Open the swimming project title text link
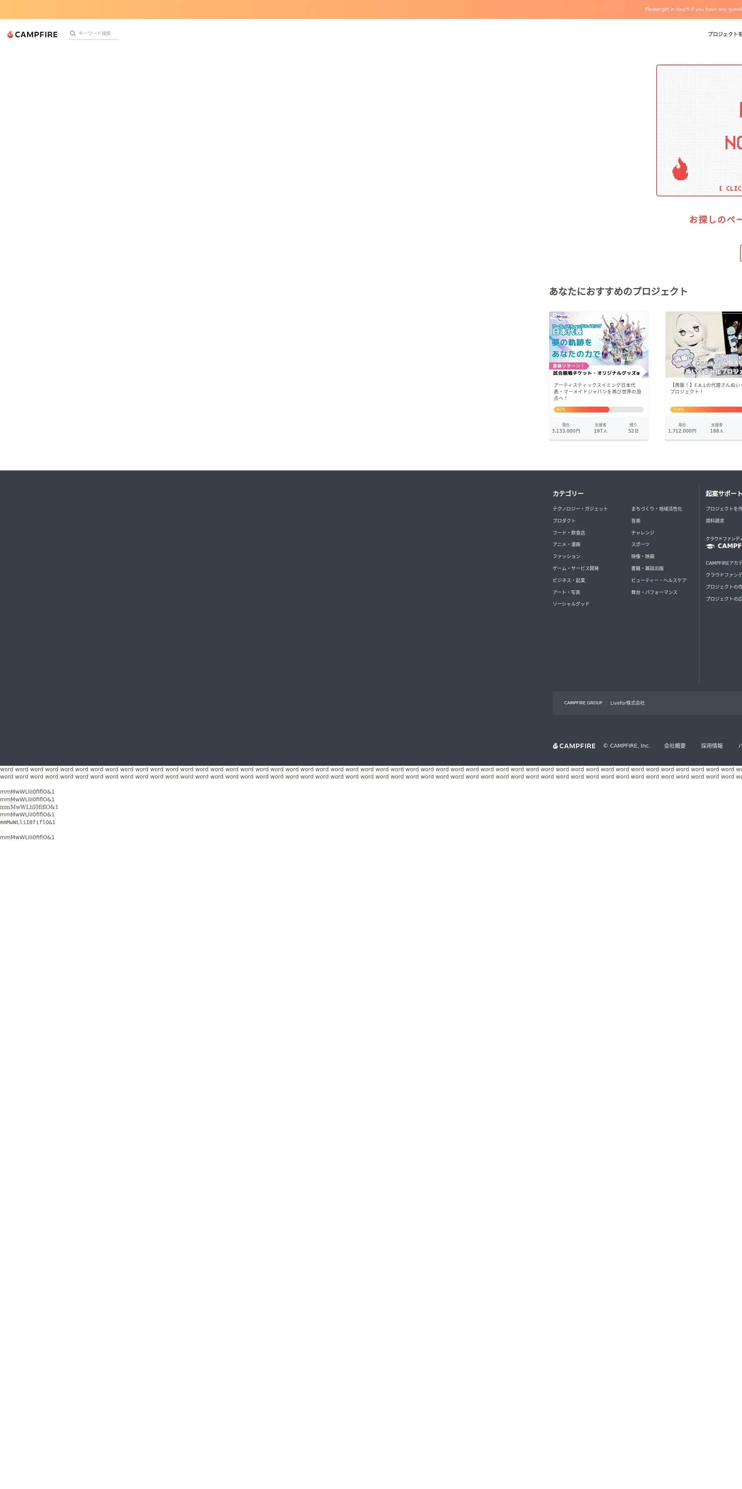The image size is (742, 1489). 597,391
